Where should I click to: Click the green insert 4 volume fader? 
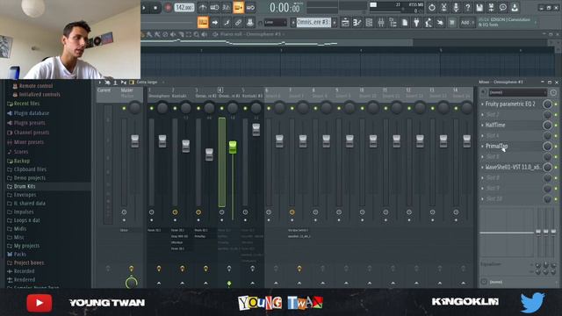point(233,147)
